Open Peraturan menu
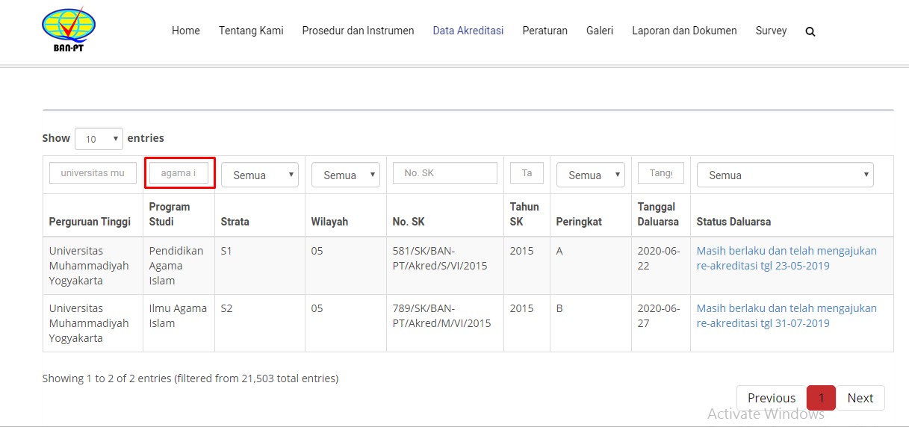The width and height of the screenshot is (909, 427). pyautogui.click(x=545, y=31)
